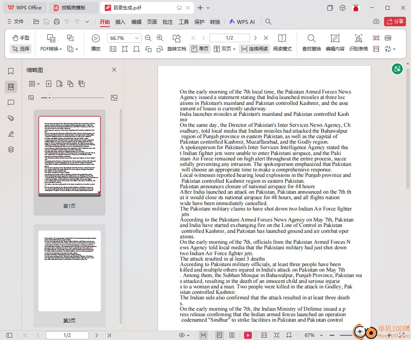The height and width of the screenshot is (340, 411).
Task: Click the PDF to image convert icon
Action: [x=70, y=38]
